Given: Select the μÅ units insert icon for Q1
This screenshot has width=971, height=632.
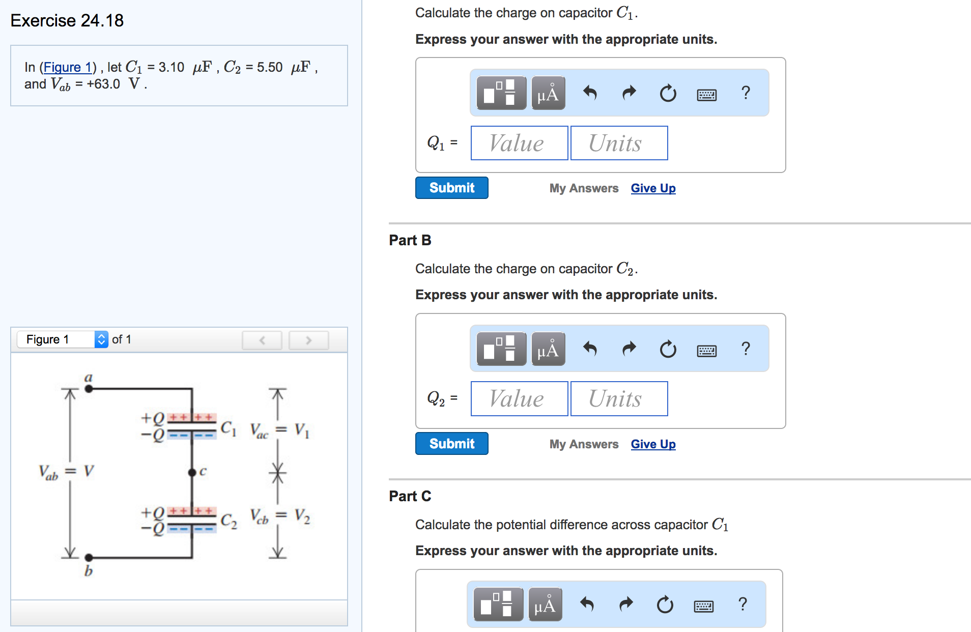Looking at the screenshot, I should click(548, 93).
